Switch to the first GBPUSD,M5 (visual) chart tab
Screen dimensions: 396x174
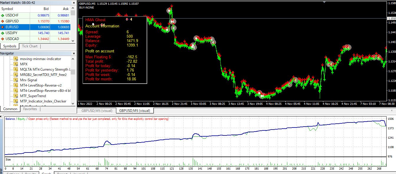[96, 111]
